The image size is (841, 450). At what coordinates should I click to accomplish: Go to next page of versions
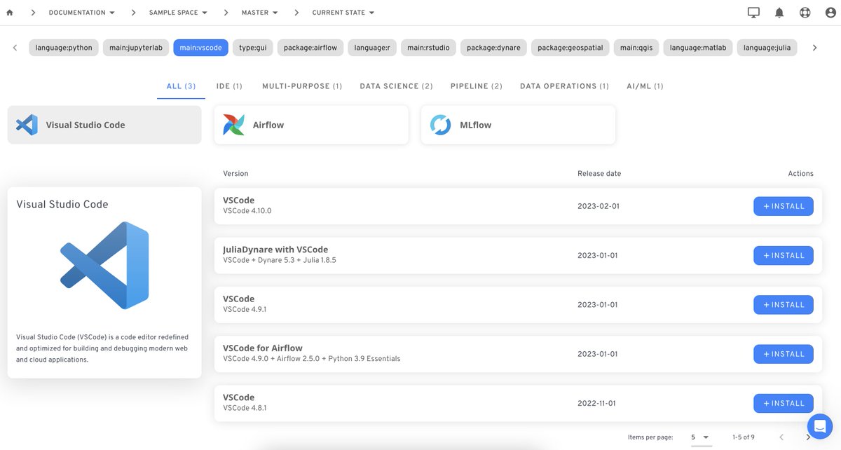click(x=808, y=437)
